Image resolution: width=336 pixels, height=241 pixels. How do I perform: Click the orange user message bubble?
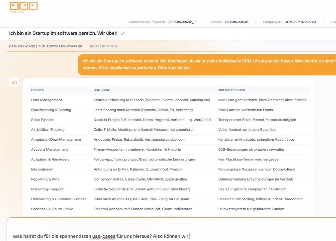click(x=207, y=64)
